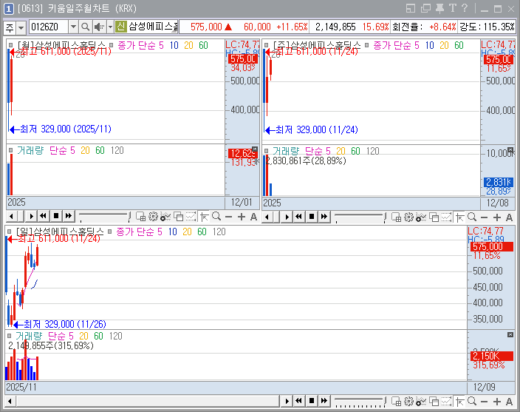The height and width of the screenshot is (412, 520).
Task: Click the speaker sound icon beside stock code
Action: (x=99, y=27)
